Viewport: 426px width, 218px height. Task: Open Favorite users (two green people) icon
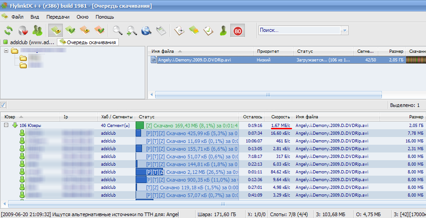37,30
